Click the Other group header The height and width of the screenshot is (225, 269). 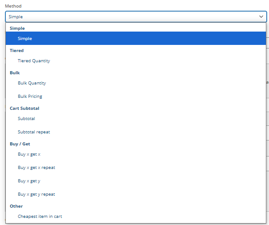pyautogui.click(x=17, y=206)
